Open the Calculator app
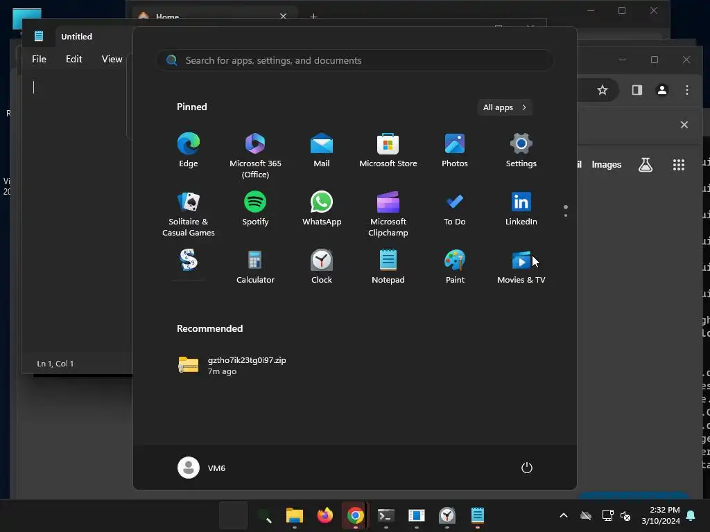The width and height of the screenshot is (710, 532). pyautogui.click(x=255, y=267)
